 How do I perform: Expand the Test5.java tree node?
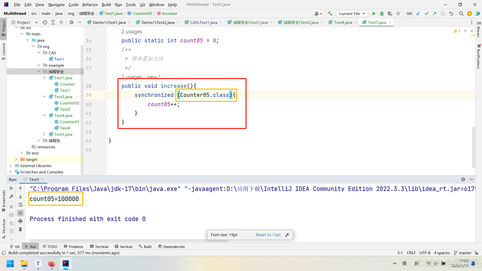[x=44, y=134]
